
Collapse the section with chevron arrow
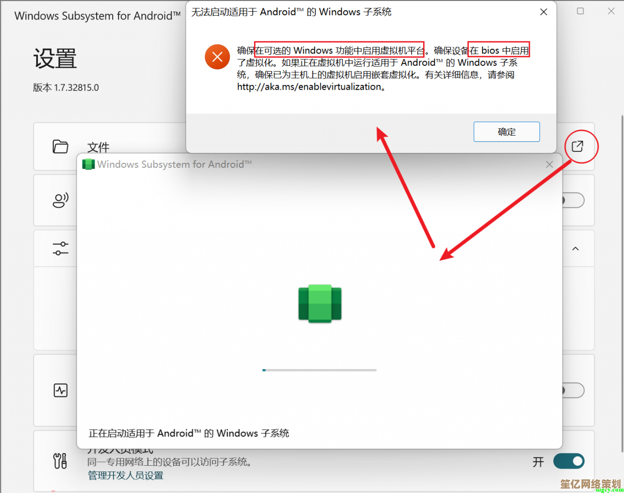(575, 249)
